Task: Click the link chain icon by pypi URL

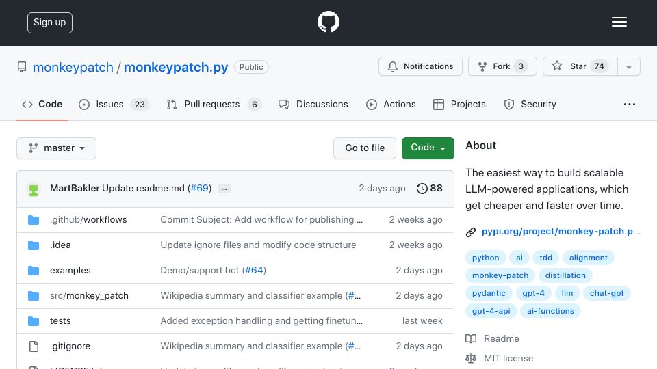Action: click(471, 232)
